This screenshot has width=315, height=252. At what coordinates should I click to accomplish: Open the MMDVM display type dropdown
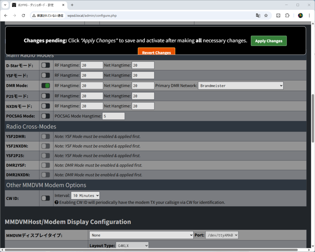pos(141,235)
